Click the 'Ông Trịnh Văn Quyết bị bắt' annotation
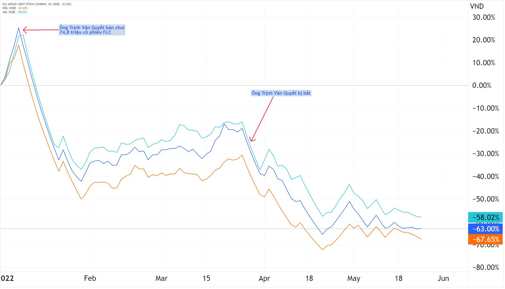The height and width of the screenshot is (289, 505). (281, 93)
